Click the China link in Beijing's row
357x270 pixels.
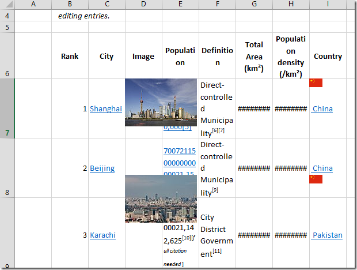tap(322, 168)
